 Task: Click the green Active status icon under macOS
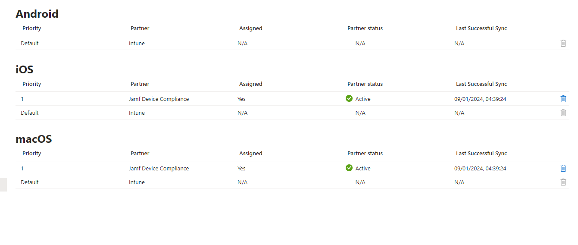point(349,168)
